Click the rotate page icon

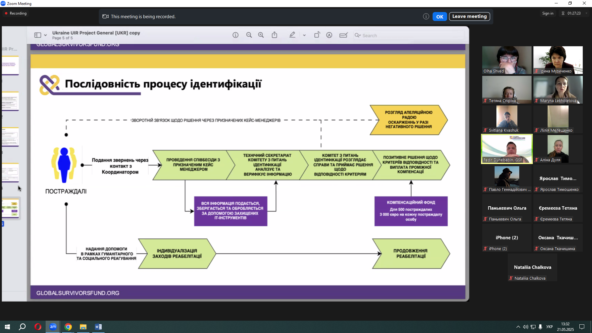[317, 35]
